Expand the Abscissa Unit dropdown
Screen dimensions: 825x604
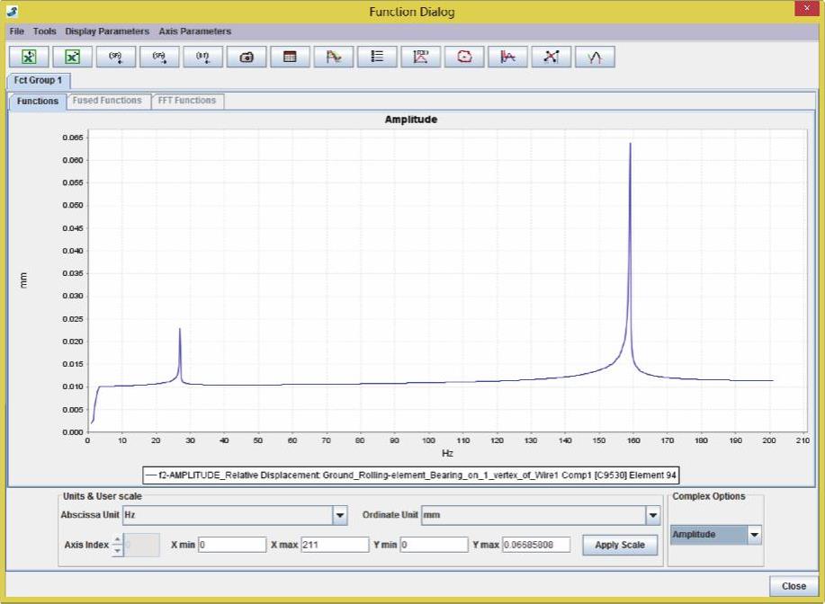[x=340, y=516]
